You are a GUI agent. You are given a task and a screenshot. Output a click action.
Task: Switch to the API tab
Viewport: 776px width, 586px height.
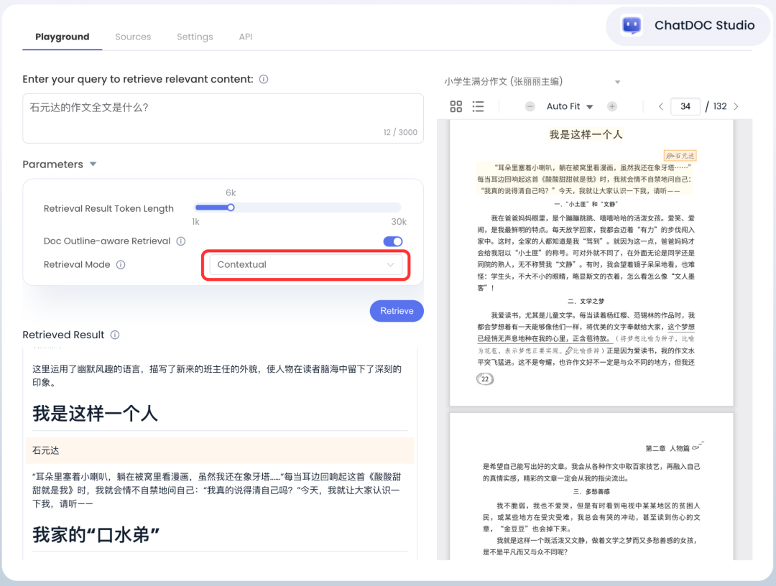tap(245, 37)
